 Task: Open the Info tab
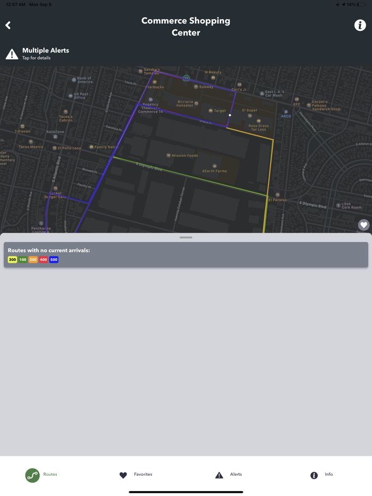click(x=322, y=474)
